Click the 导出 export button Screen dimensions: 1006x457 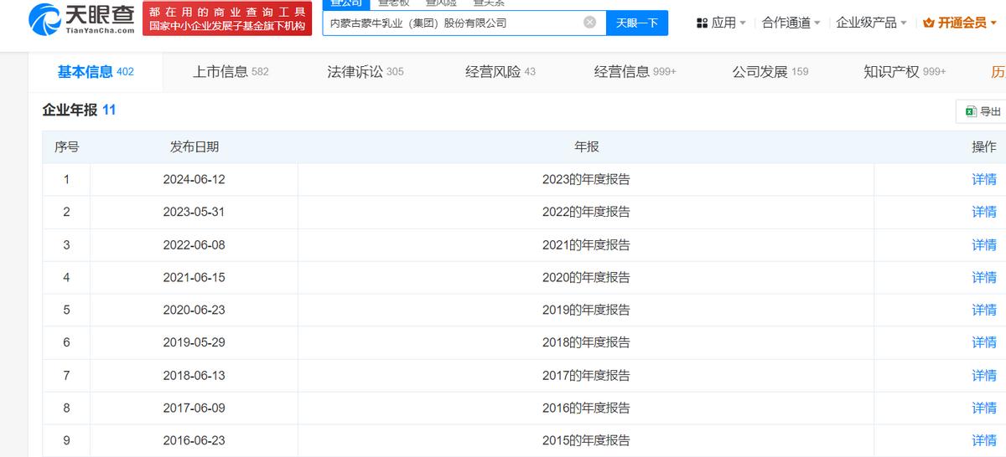pyautogui.click(x=983, y=111)
